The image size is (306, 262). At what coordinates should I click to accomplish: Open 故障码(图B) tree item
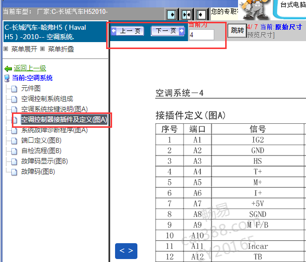(x=38, y=171)
